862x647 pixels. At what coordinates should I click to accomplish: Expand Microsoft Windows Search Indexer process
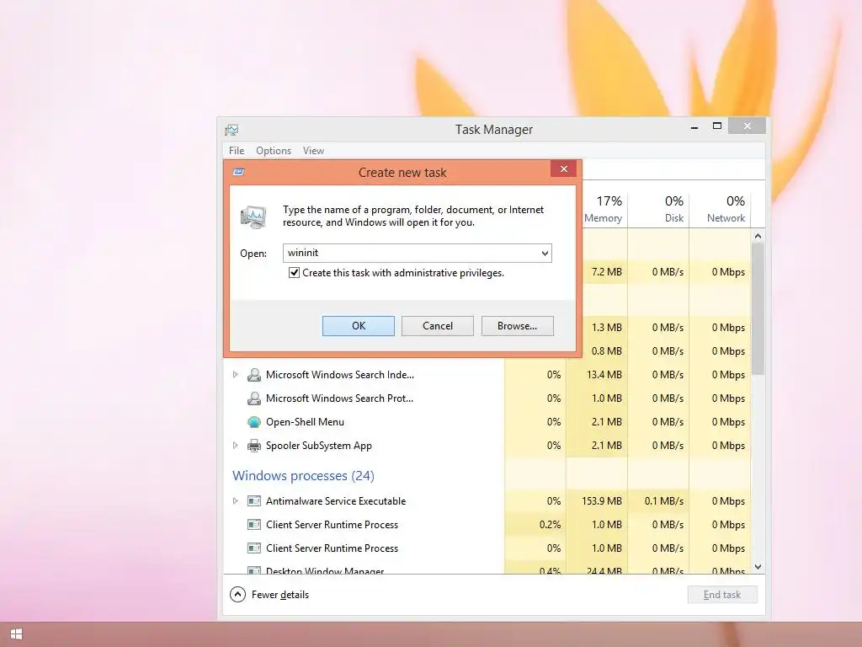tap(236, 375)
